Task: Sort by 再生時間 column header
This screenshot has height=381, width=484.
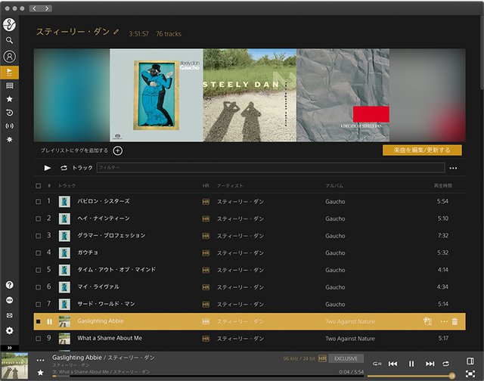Action: (x=442, y=185)
